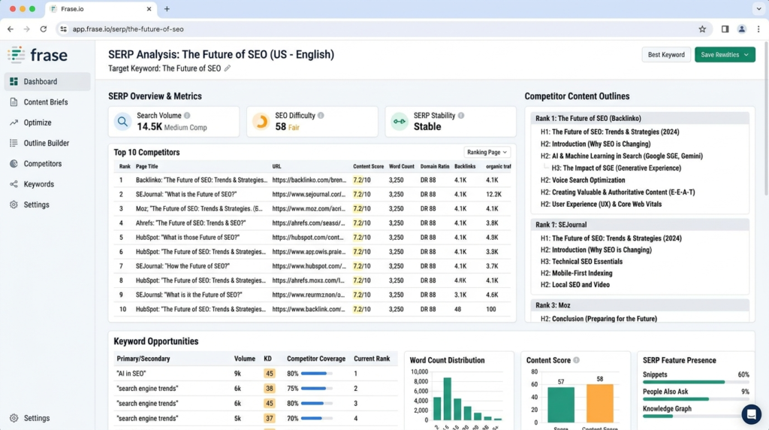
Task: Collapse the SEJournal outline header
Action: click(640, 225)
